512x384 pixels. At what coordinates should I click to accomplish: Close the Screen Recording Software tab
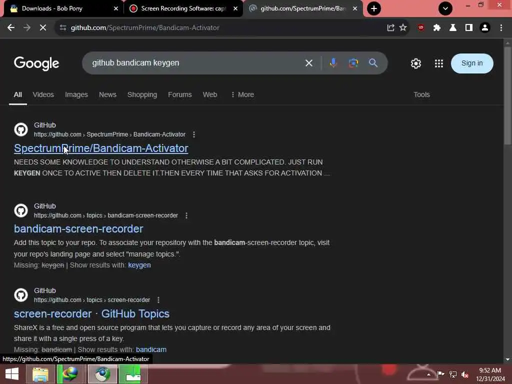[x=235, y=8]
